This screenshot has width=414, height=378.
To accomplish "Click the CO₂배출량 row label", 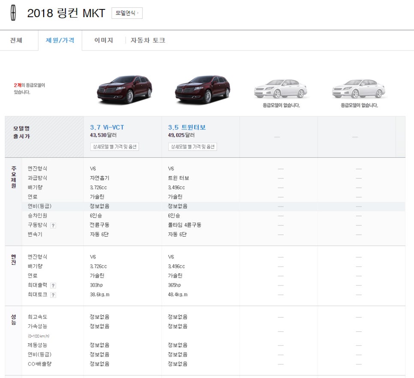I will pyautogui.click(x=39, y=364).
